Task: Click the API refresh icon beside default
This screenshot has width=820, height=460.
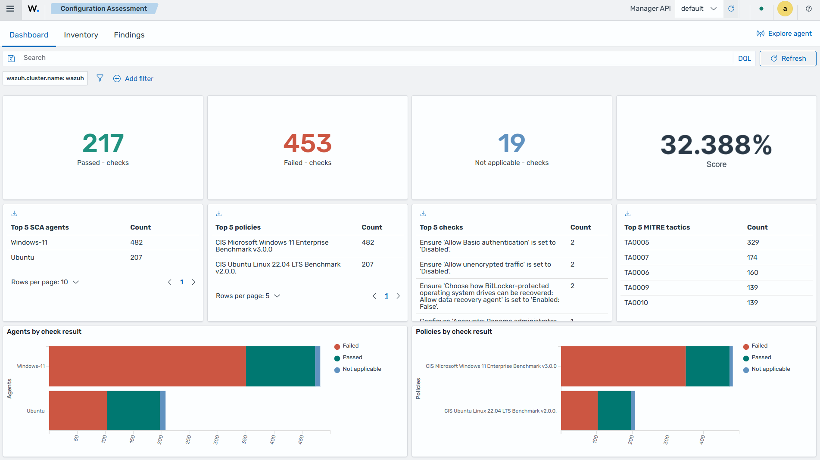Action: tap(731, 9)
